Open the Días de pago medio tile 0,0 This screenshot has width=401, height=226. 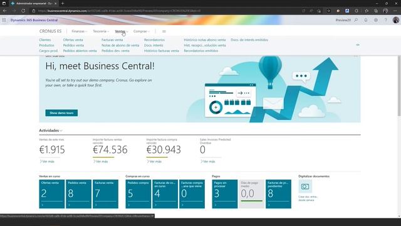pos(252,194)
